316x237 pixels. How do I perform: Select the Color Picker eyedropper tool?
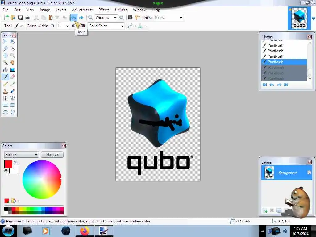[12, 84]
